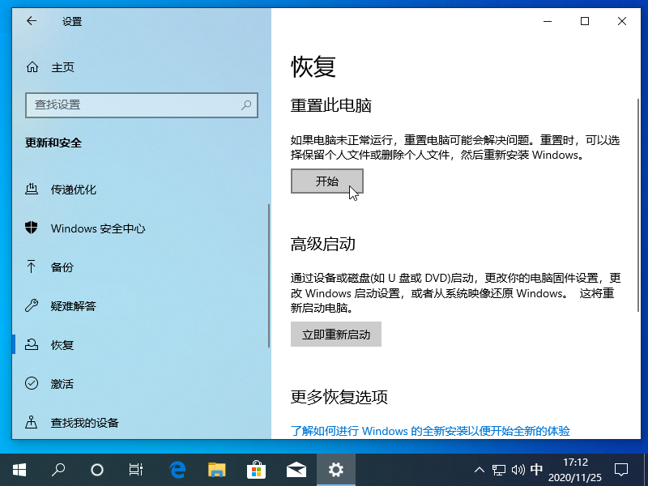Click the 激活 activation icon
Viewport: 648px width, 486px height.
(31, 383)
